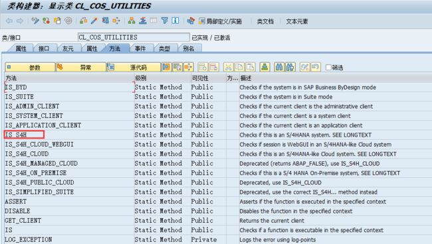Click the class hierarchy icon before 局部定义/实施
The image size is (432, 244).
(191, 21)
